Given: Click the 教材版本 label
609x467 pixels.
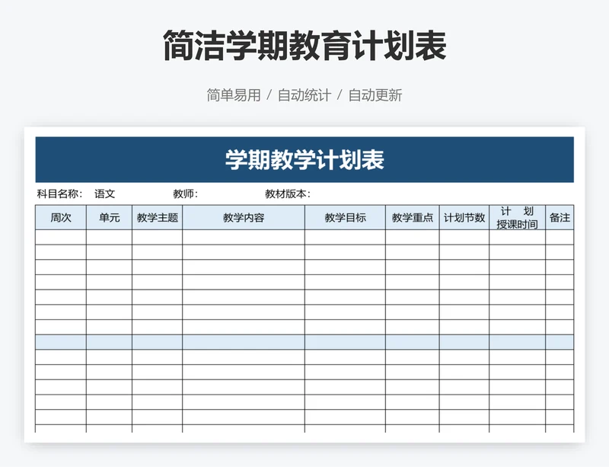Looking at the screenshot, I should coord(288,194).
